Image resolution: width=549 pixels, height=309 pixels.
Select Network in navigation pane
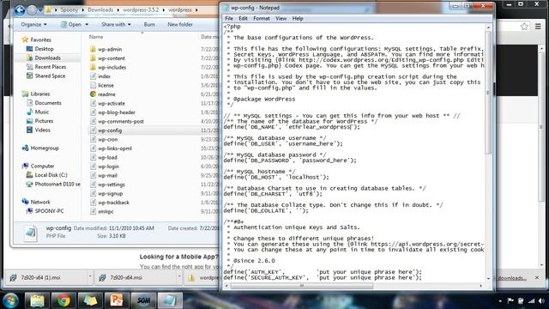[40, 203]
